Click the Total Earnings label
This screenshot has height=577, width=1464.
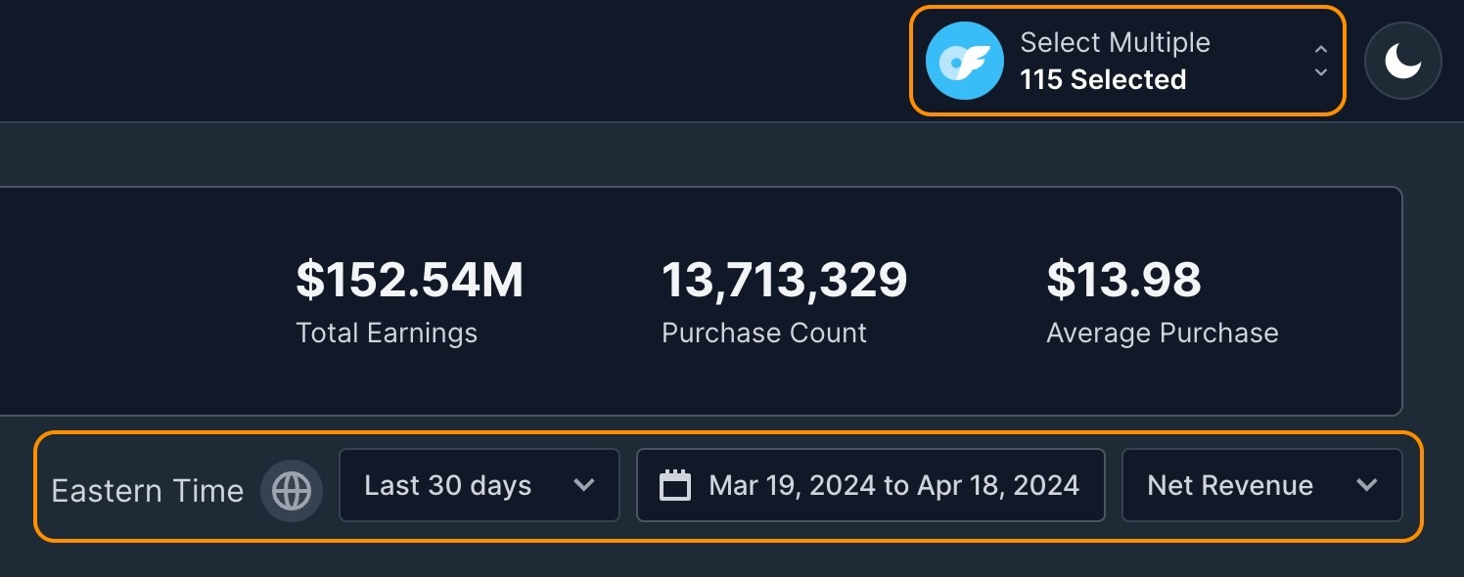click(x=387, y=333)
